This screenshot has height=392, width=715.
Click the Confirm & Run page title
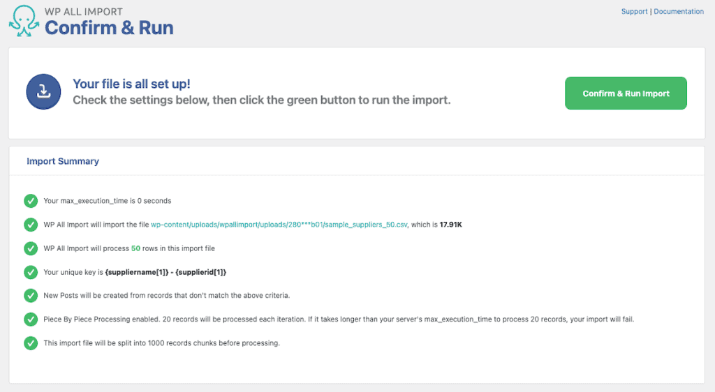[109, 27]
